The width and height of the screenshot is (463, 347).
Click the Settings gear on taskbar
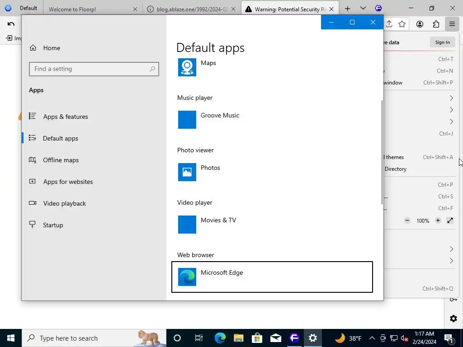(313, 338)
